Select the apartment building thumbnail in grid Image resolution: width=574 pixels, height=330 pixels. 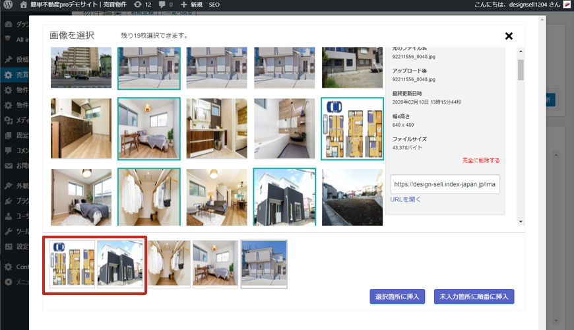click(81, 68)
